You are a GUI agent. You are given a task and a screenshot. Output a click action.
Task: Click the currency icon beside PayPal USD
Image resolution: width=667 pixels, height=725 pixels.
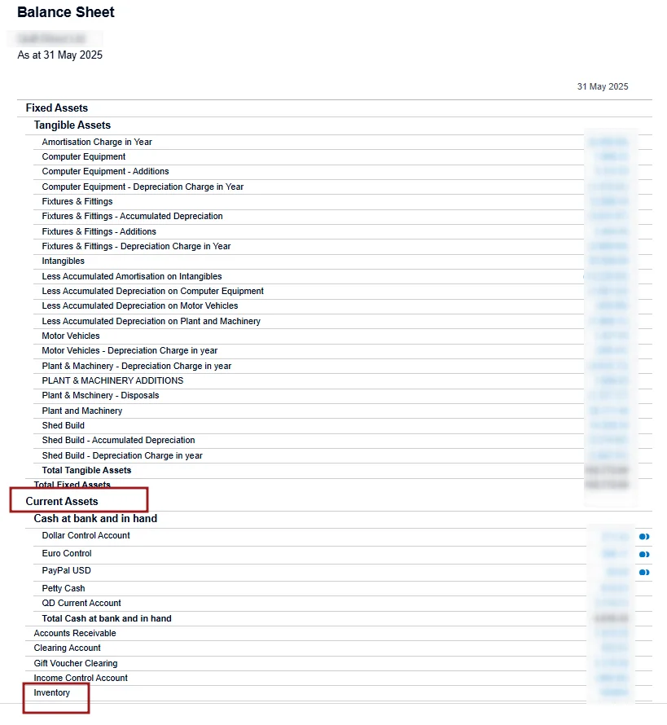coord(643,573)
